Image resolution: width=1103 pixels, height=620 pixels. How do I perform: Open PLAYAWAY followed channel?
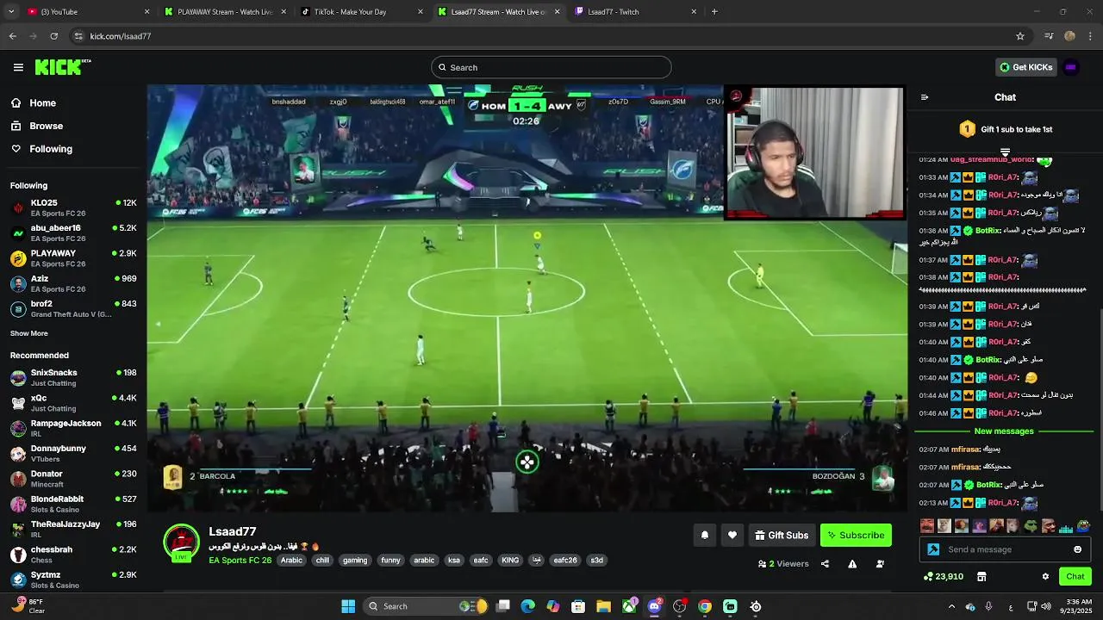click(73, 258)
